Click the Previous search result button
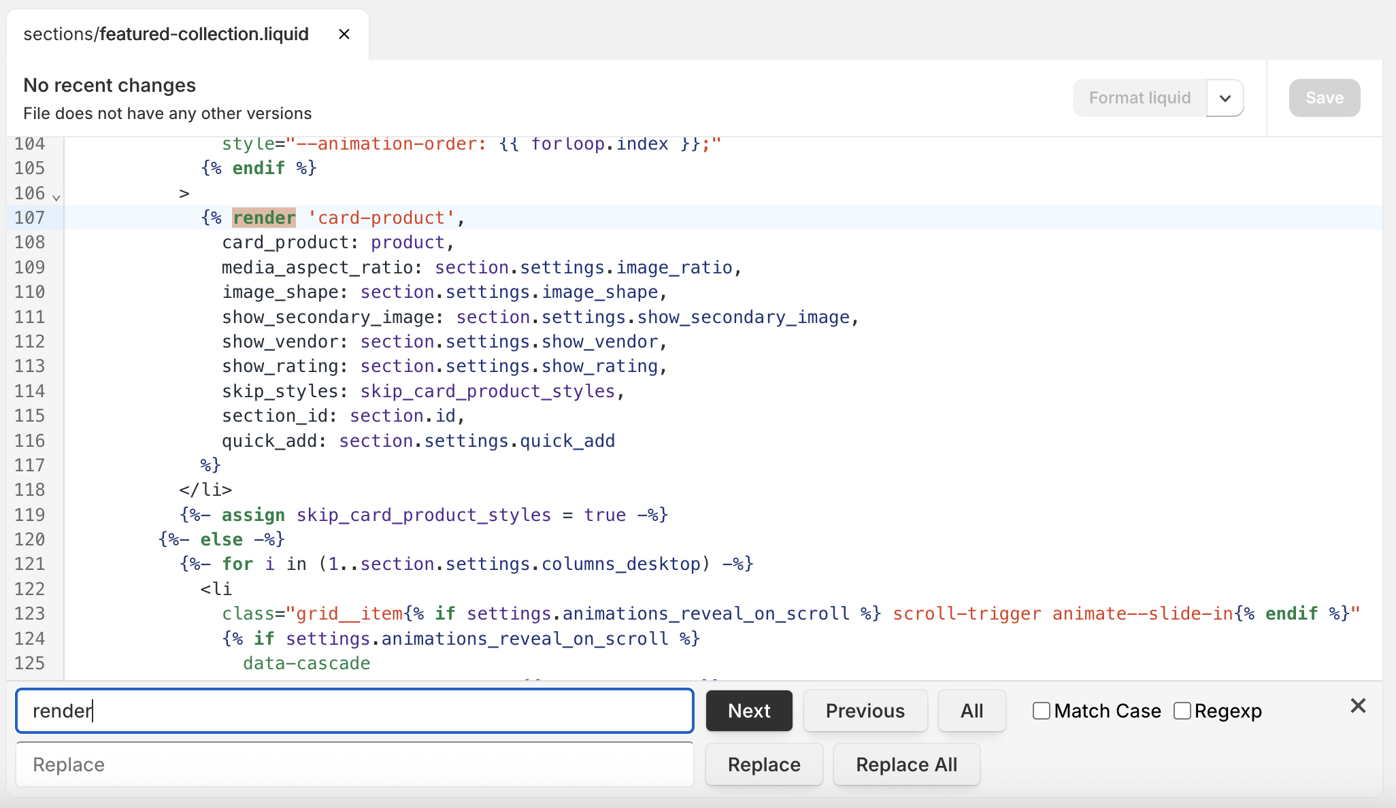1396x808 pixels. [865, 711]
